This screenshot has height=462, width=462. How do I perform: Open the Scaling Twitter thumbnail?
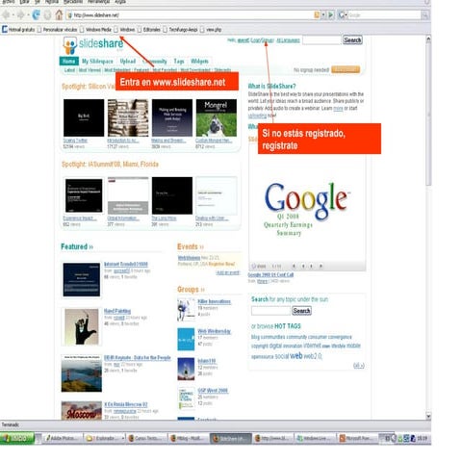click(84, 117)
